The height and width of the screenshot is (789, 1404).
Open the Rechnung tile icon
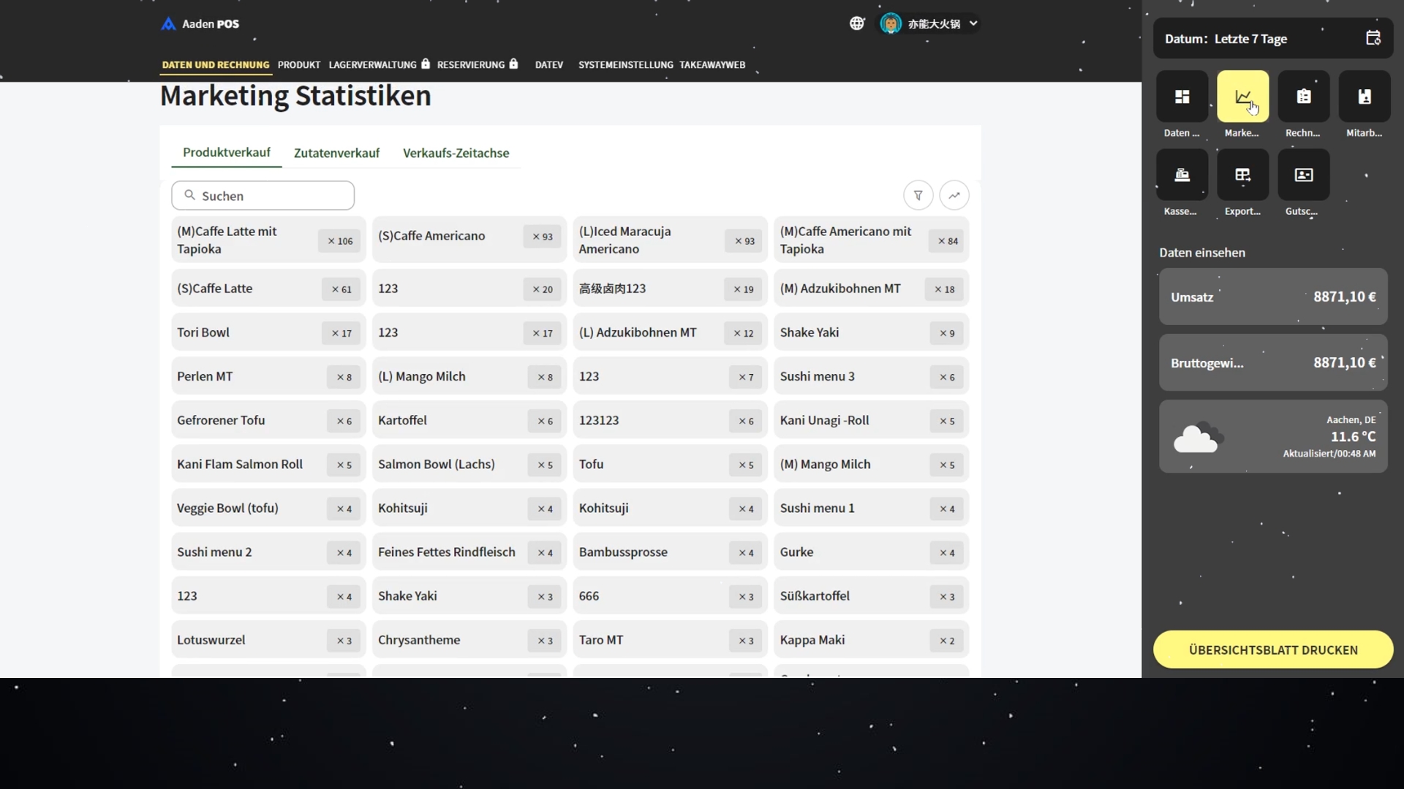click(1303, 96)
